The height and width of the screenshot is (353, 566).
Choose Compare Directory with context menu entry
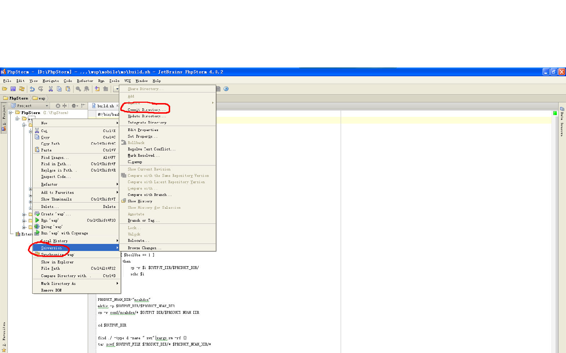(x=76, y=276)
